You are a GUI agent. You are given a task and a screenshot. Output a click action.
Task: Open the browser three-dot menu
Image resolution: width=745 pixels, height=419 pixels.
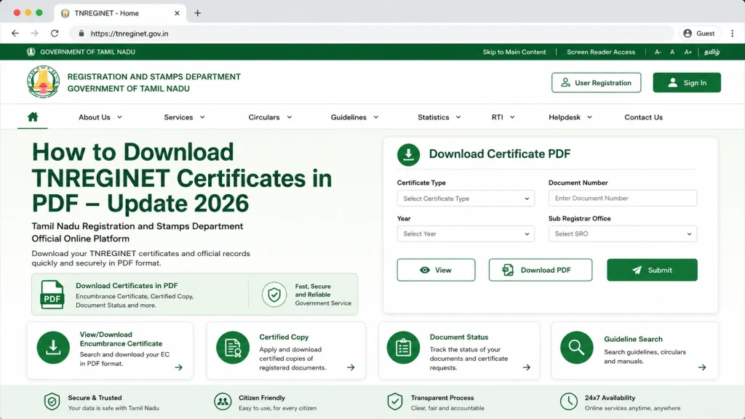[732, 33]
